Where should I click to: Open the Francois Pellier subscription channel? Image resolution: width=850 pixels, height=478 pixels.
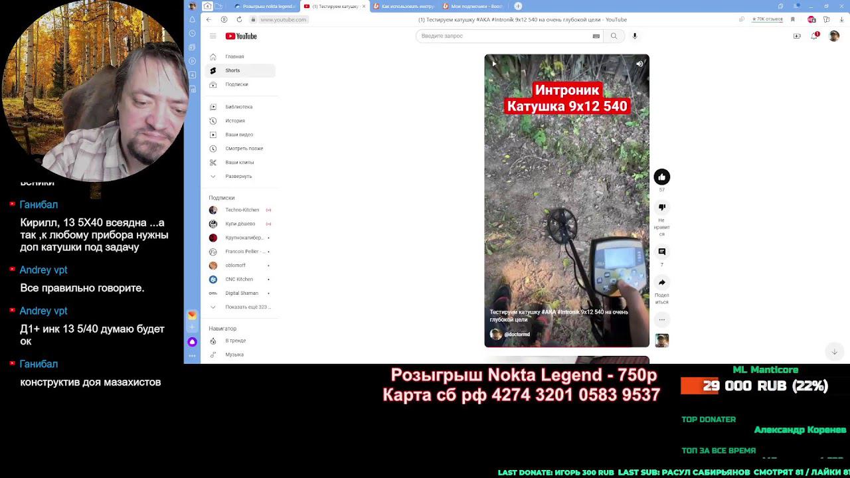coord(240,252)
